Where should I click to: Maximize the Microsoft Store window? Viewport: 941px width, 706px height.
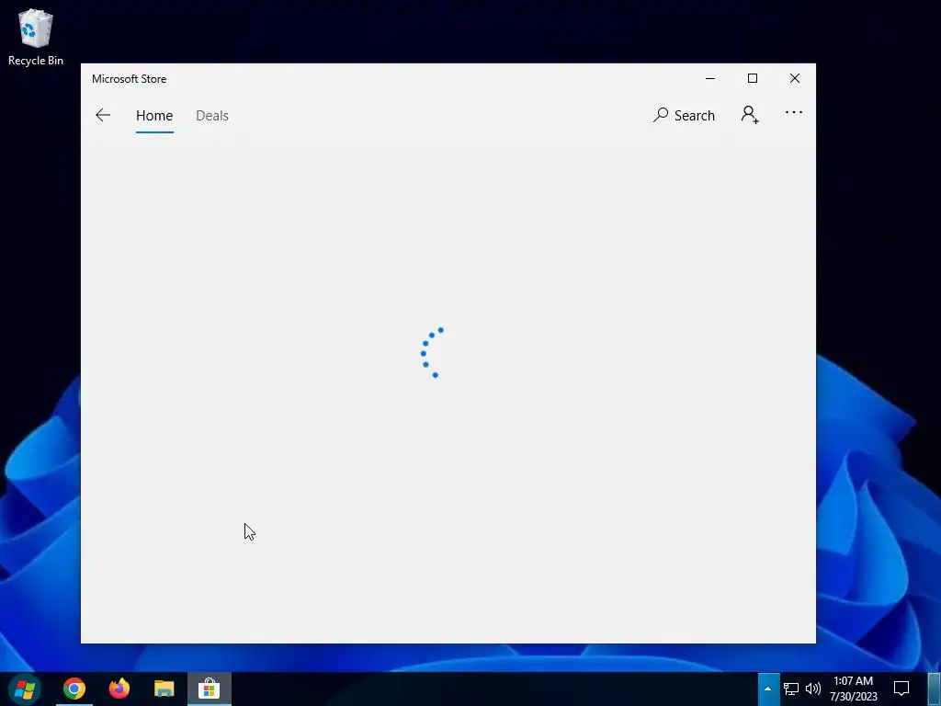[752, 79]
